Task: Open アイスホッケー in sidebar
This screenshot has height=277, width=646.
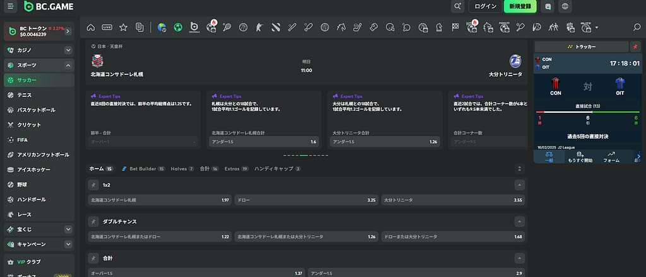Action: click(x=38, y=170)
